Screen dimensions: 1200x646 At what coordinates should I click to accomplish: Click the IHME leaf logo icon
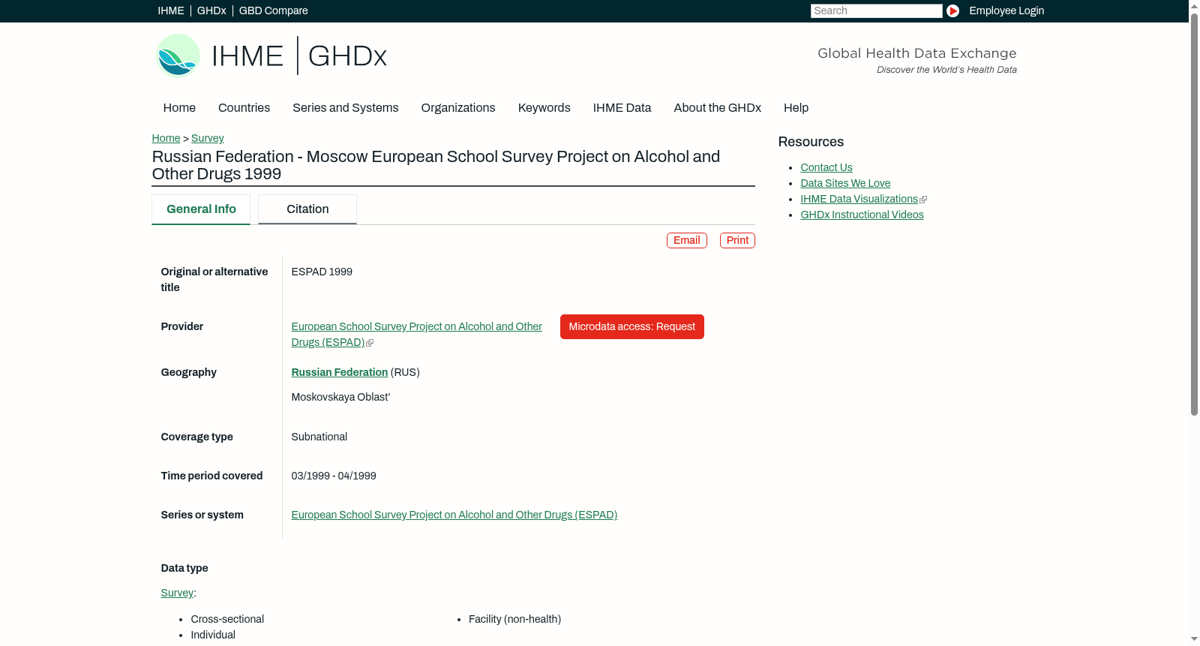point(178,56)
